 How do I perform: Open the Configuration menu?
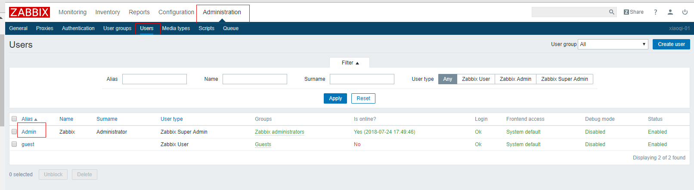click(x=176, y=12)
